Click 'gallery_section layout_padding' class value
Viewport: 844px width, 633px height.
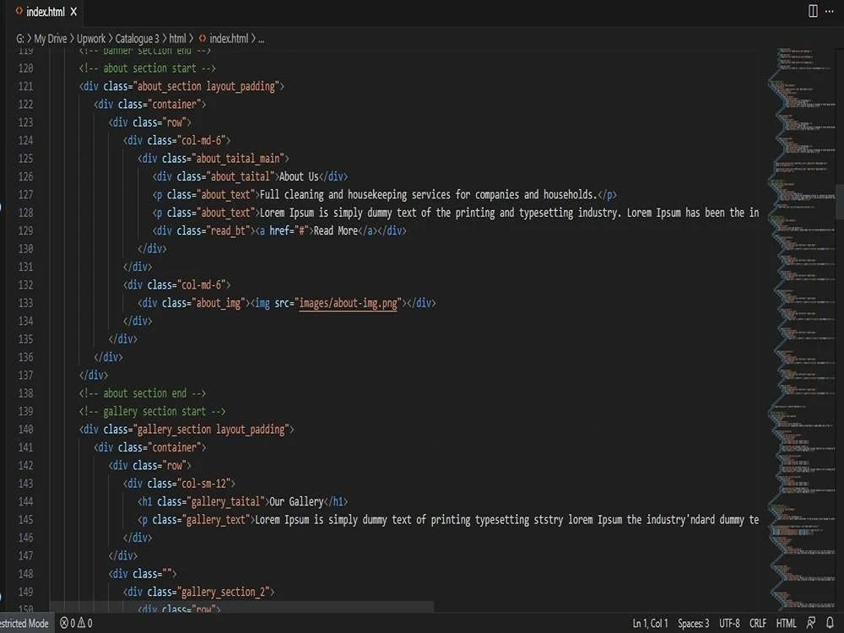pos(211,429)
